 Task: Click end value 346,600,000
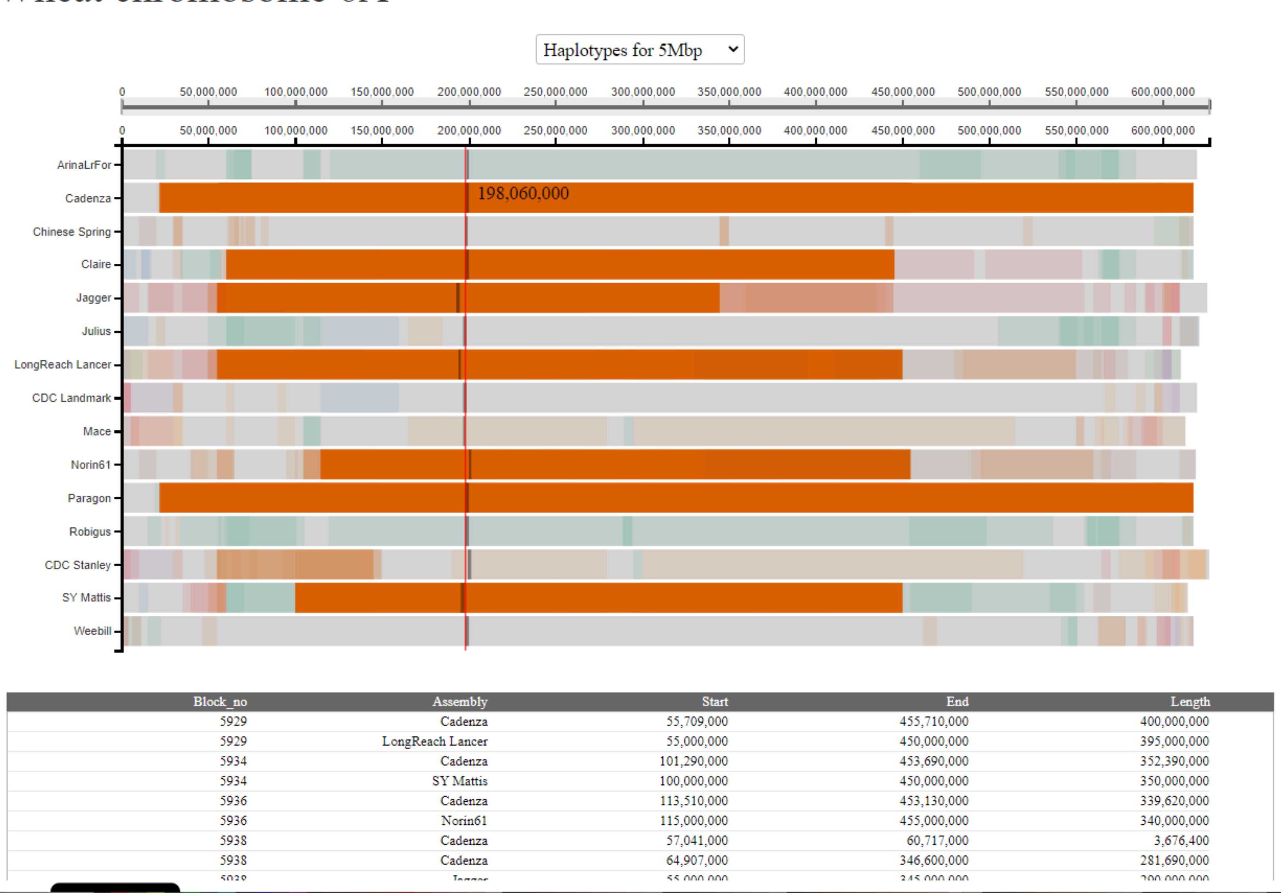tap(934, 860)
